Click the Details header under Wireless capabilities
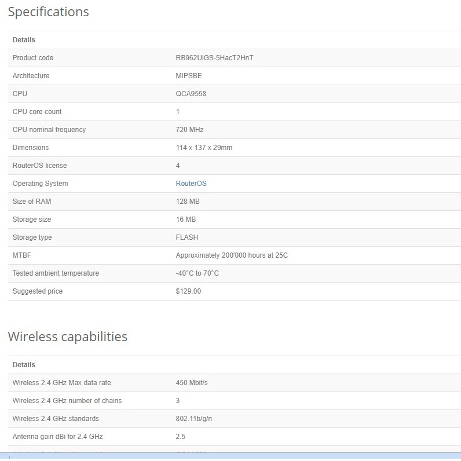 click(24, 365)
